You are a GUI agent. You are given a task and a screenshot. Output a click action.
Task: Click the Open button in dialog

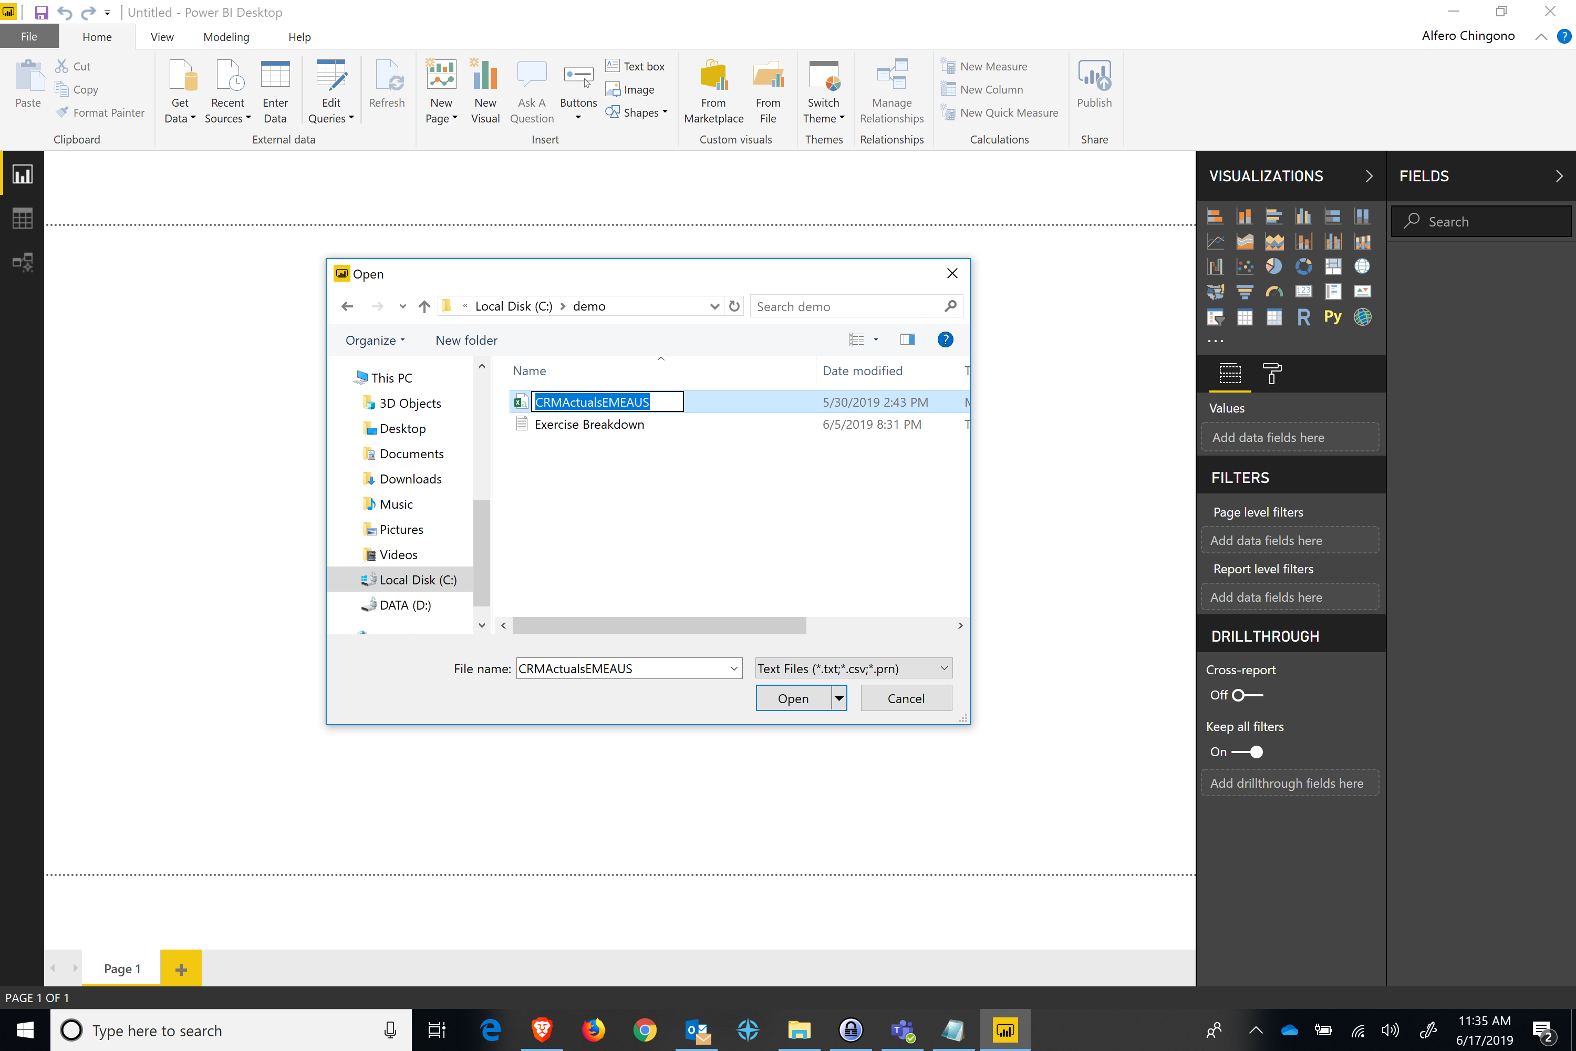[x=793, y=698]
